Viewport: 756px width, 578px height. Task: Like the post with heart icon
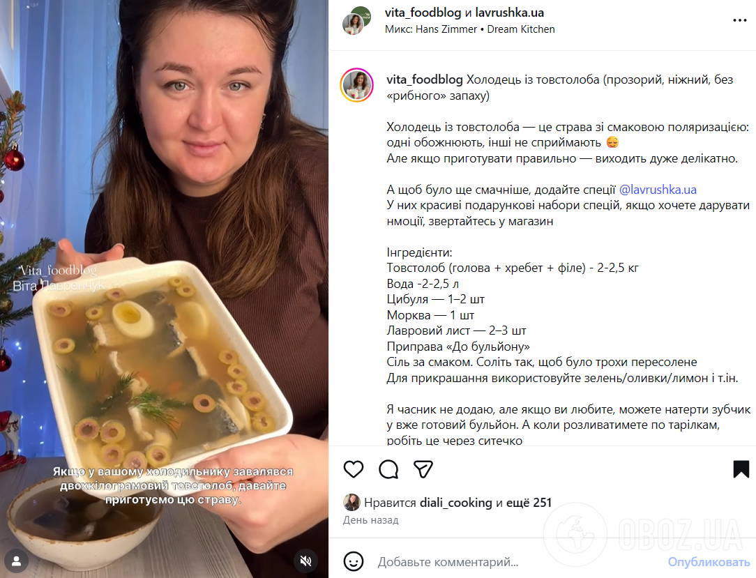coord(354,469)
